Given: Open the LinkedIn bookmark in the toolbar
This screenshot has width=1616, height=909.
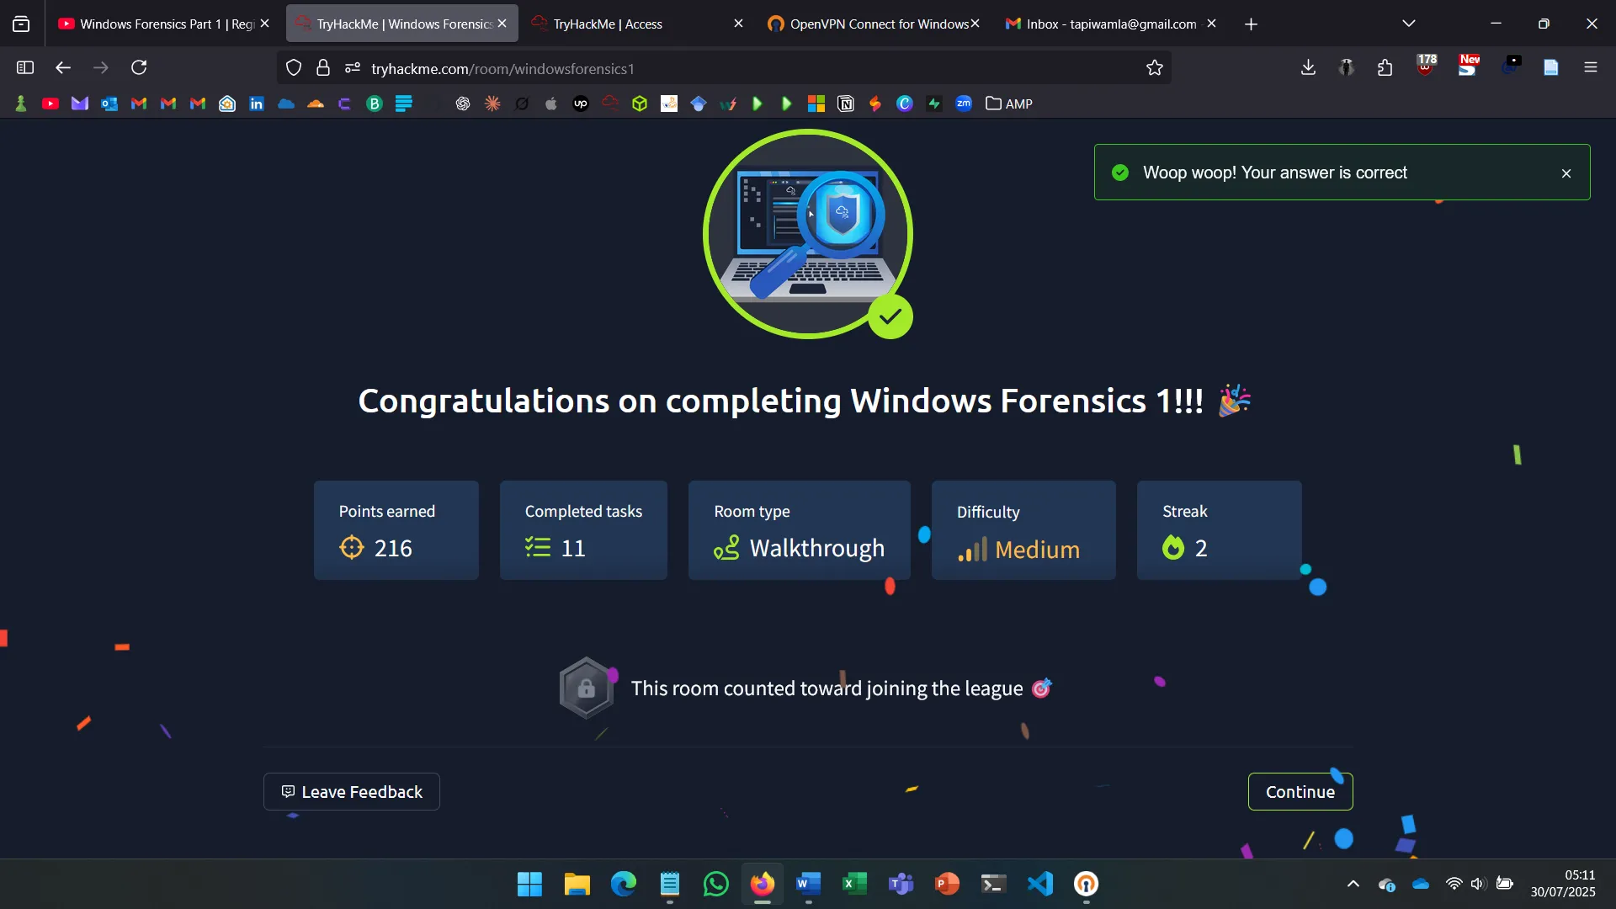Looking at the screenshot, I should click(257, 104).
